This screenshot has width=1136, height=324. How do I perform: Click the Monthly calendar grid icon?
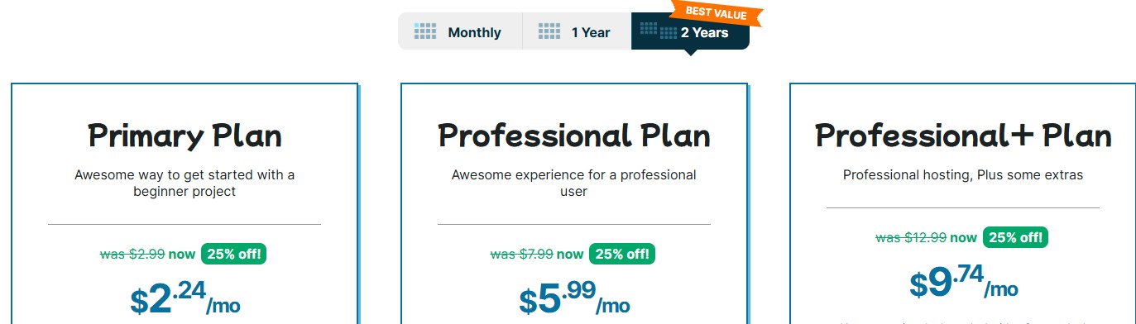tap(425, 32)
